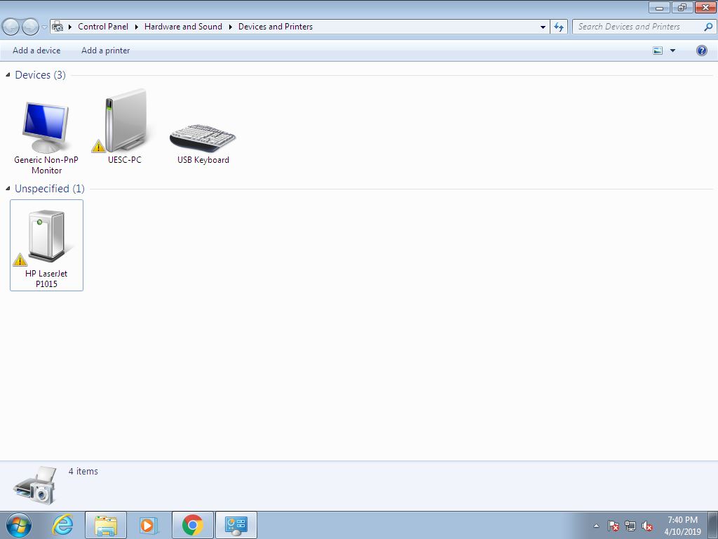718x539 pixels.
Task: Expand the root arrow before Control Panel
Action: 70,27
